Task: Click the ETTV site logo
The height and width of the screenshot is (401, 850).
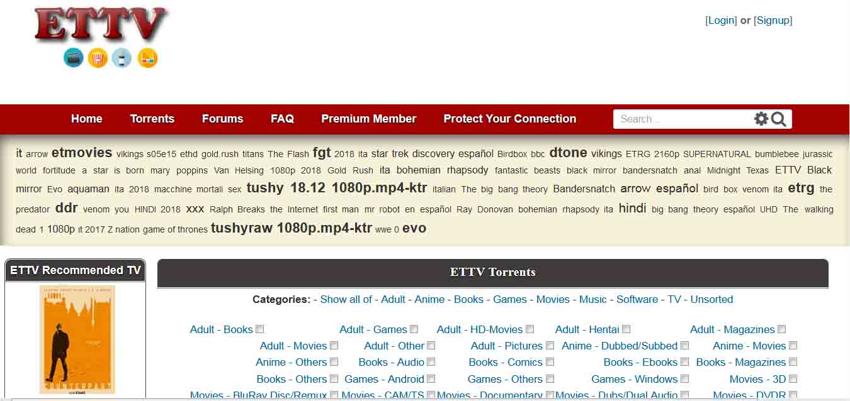Action: tap(101, 25)
